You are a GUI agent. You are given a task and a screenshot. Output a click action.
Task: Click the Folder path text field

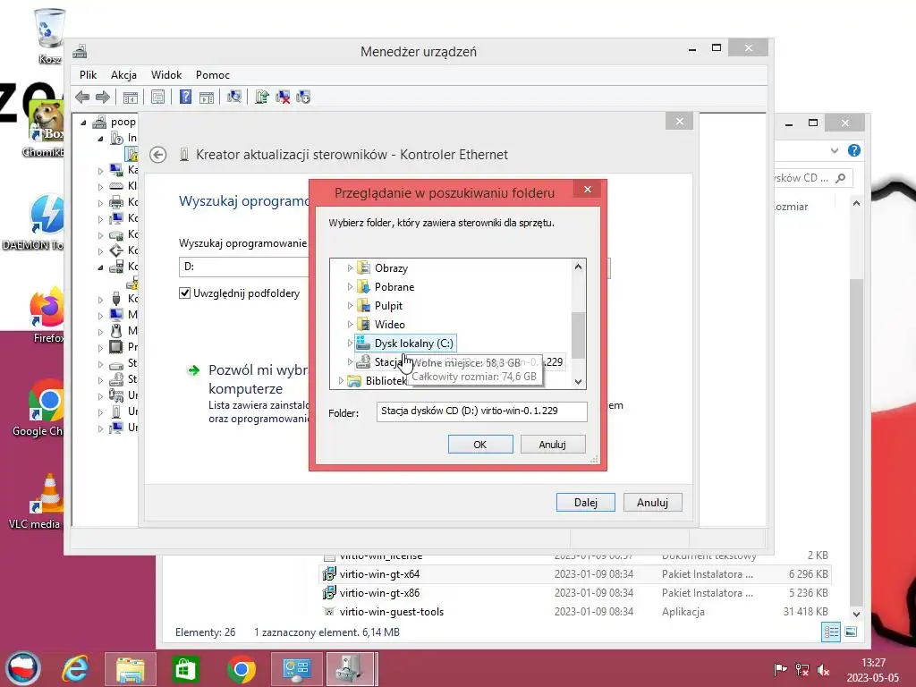coord(482,411)
